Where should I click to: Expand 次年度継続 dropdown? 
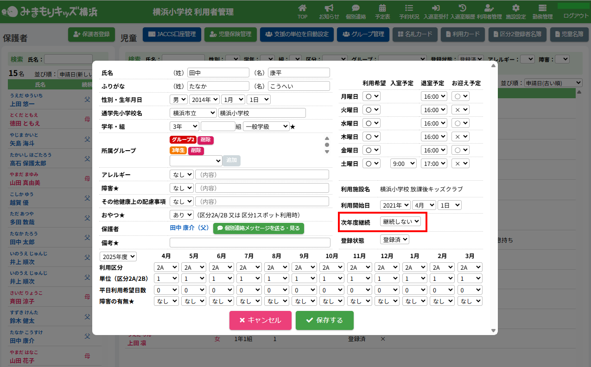point(400,221)
